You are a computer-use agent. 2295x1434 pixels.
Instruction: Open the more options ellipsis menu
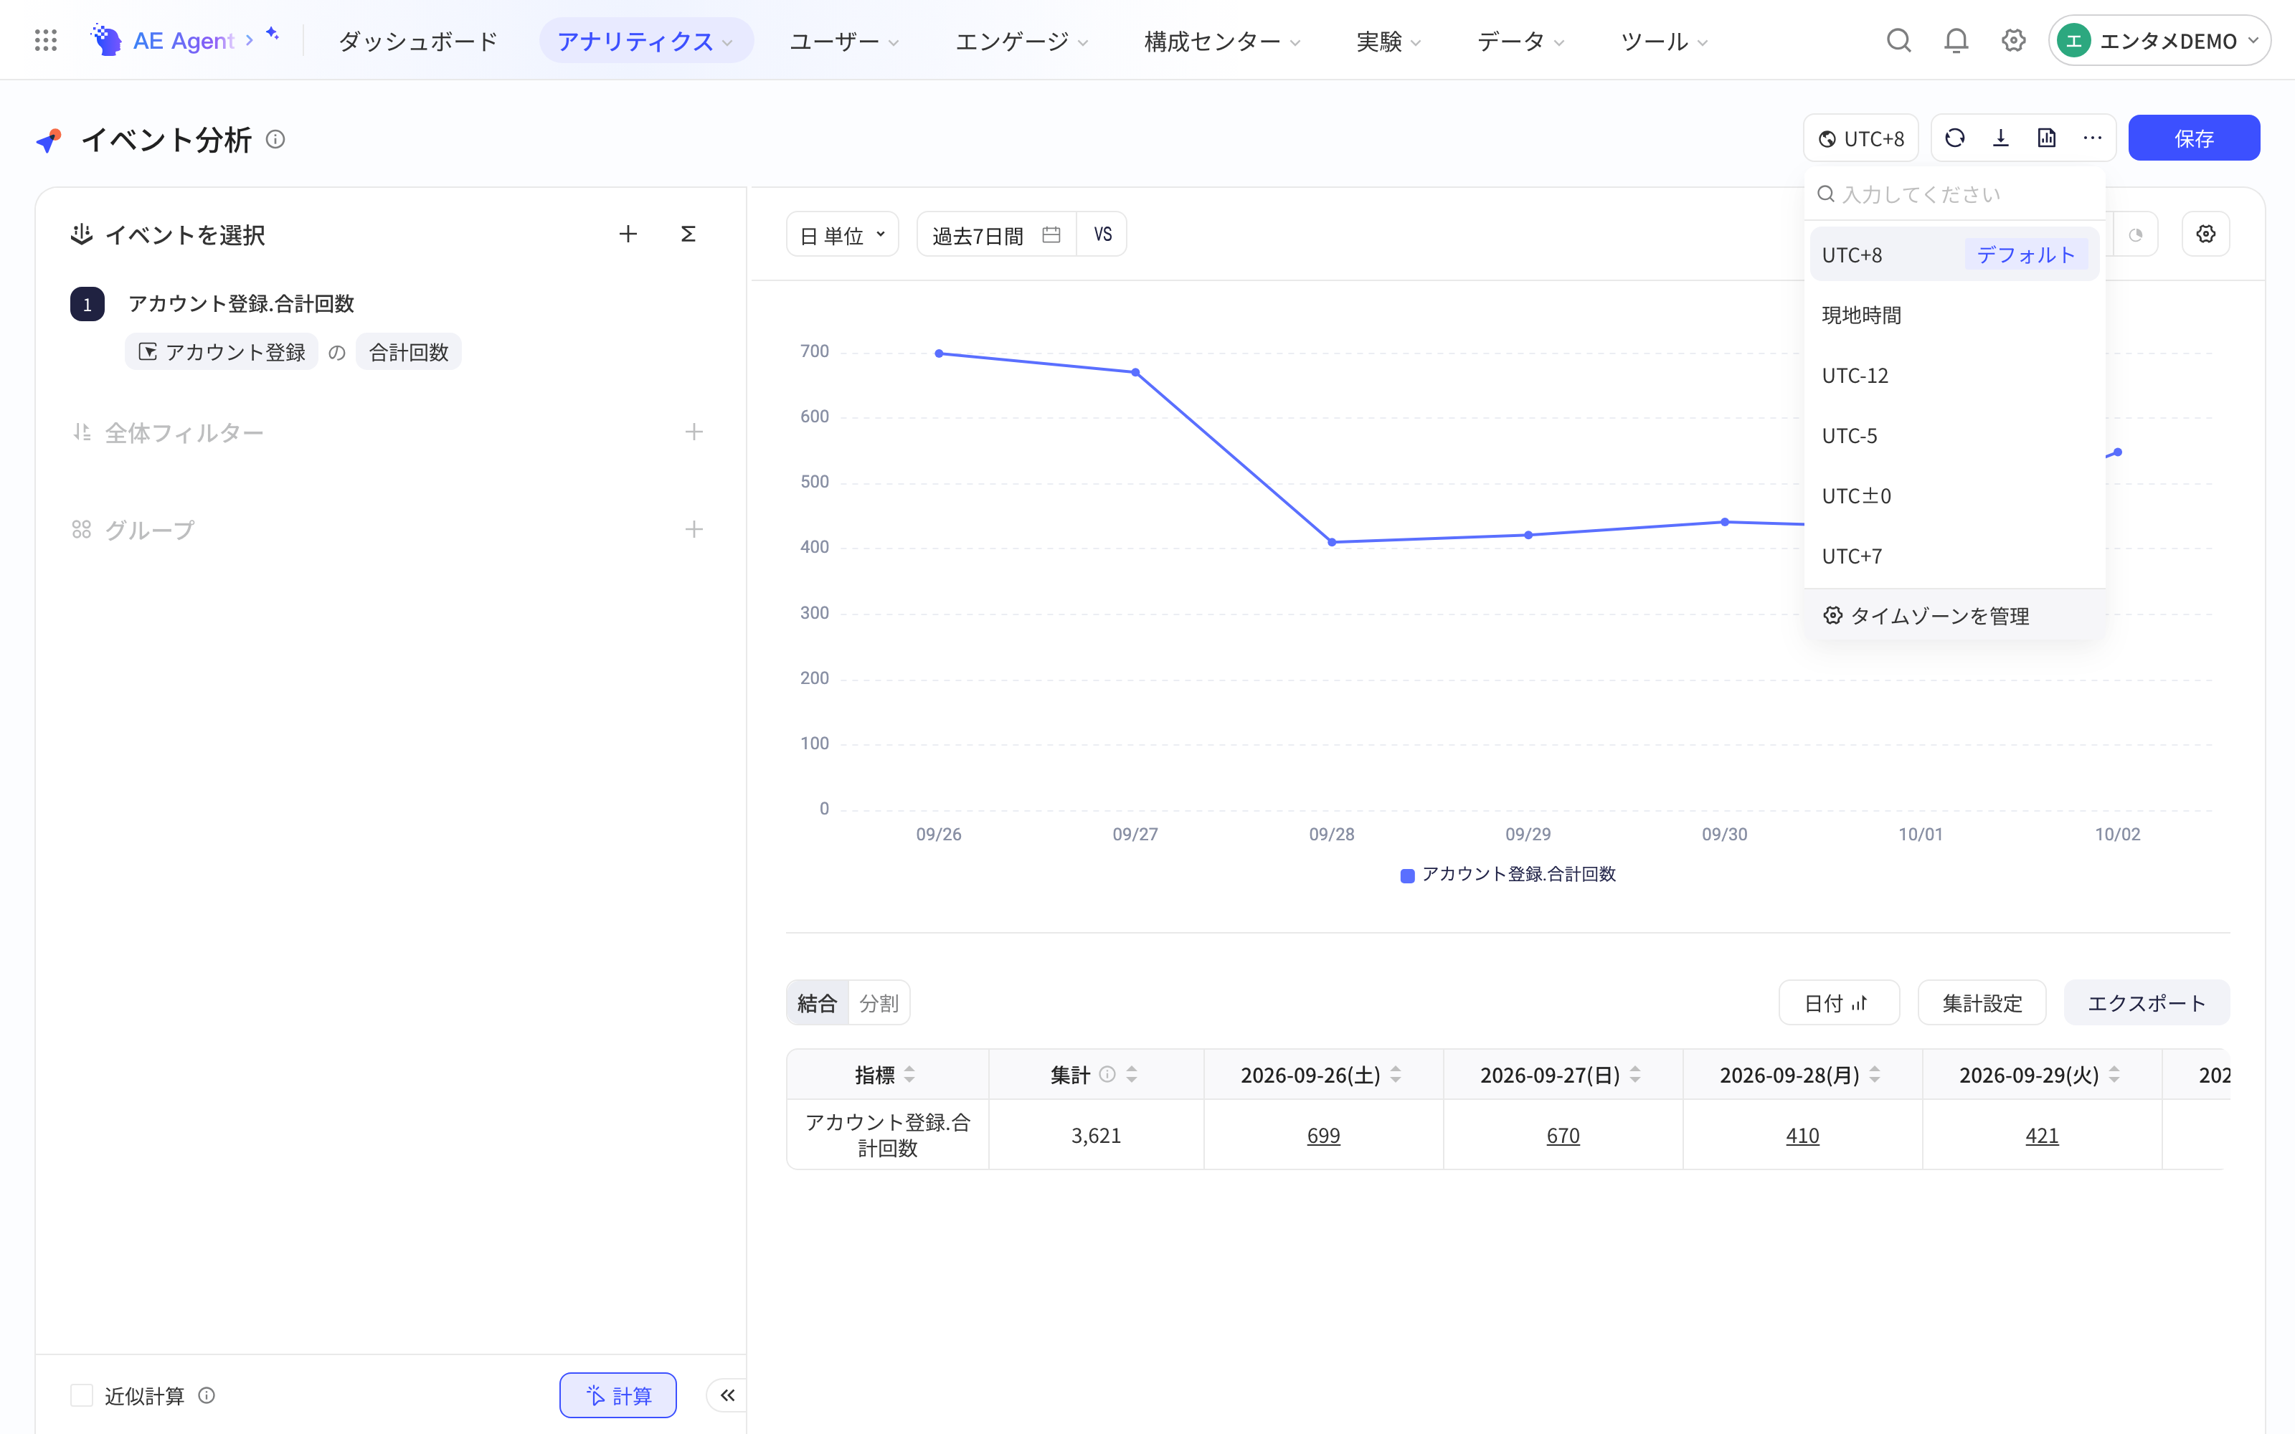coord(2092,138)
